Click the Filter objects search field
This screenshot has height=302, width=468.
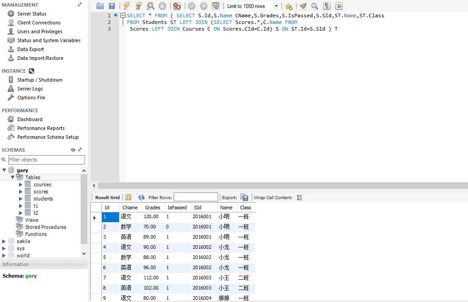(x=47, y=160)
